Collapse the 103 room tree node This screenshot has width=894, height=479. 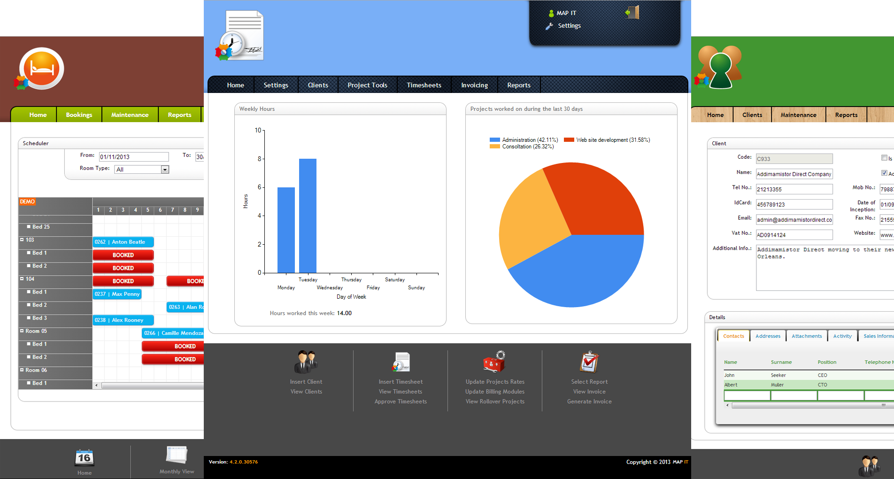click(22, 239)
